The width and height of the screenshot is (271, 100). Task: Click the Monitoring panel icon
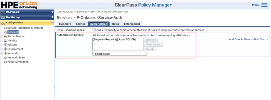(x=3, y=17)
